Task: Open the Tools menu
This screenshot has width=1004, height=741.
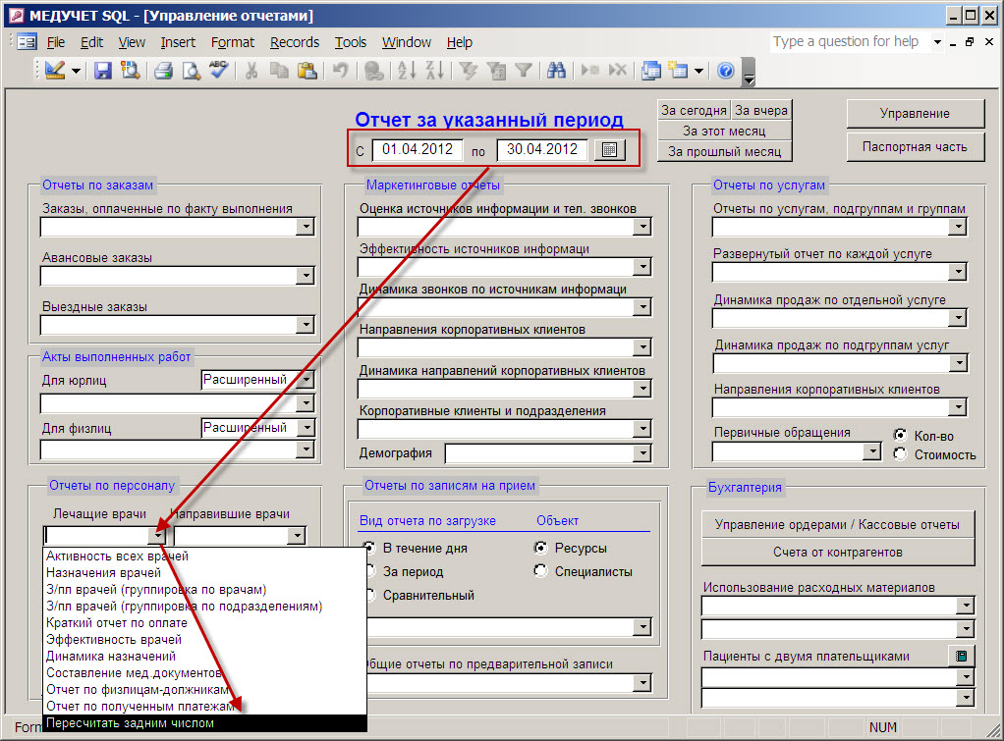Action: [x=351, y=42]
